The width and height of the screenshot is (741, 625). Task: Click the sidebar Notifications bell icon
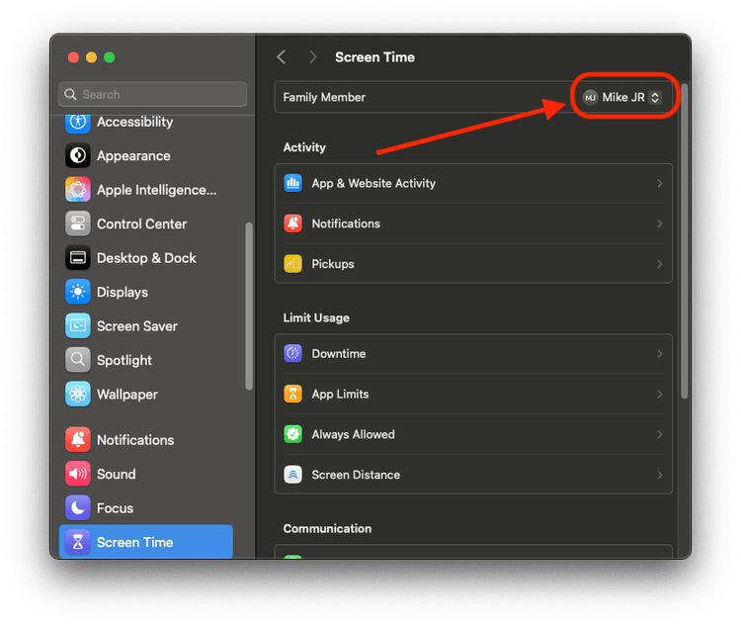[78, 439]
